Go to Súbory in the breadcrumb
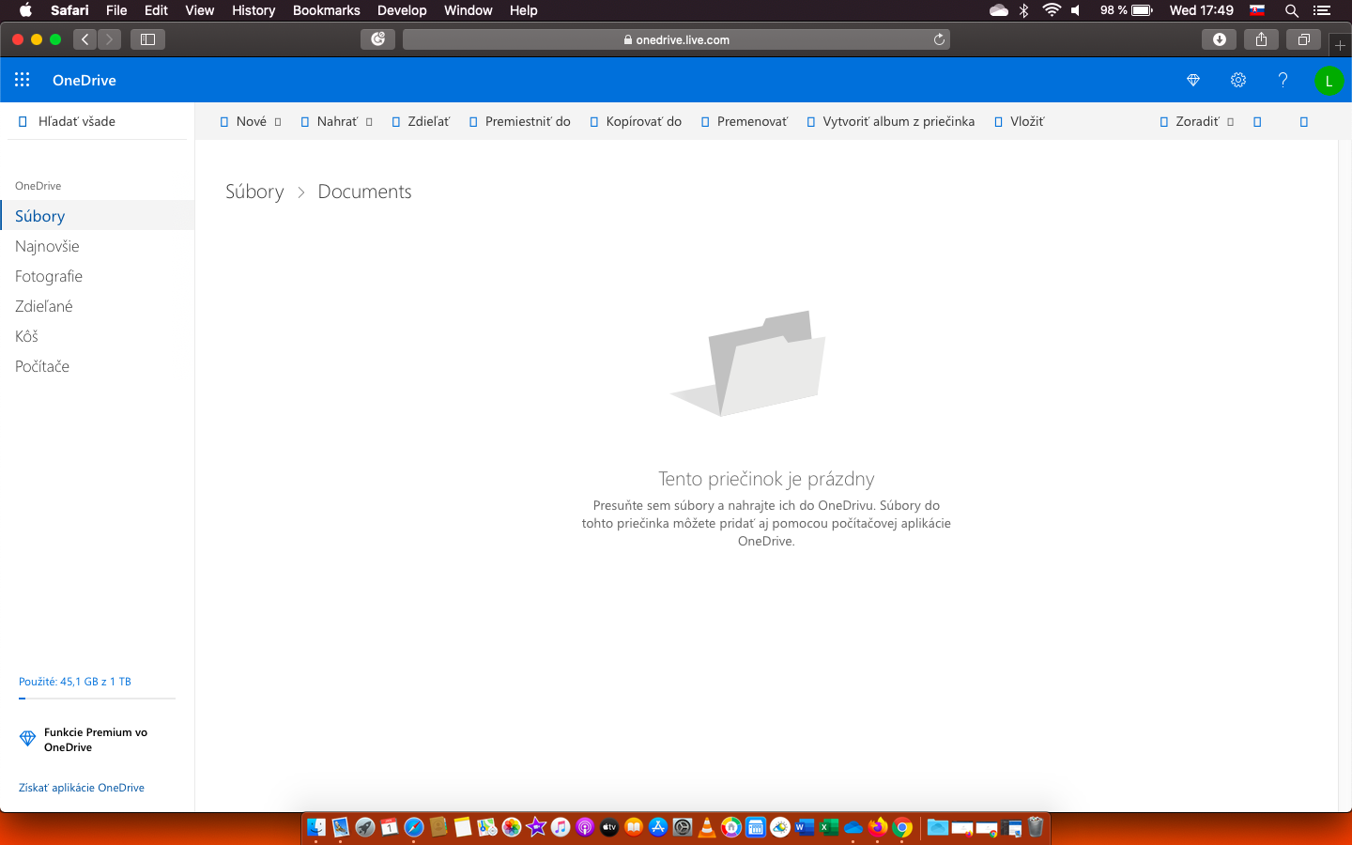 (x=254, y=192)
